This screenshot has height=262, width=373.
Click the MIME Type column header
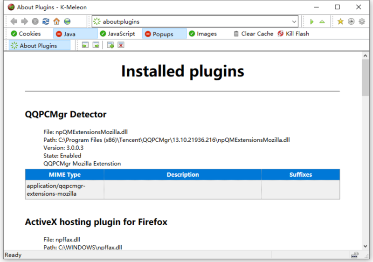click(x=65, y=174)
